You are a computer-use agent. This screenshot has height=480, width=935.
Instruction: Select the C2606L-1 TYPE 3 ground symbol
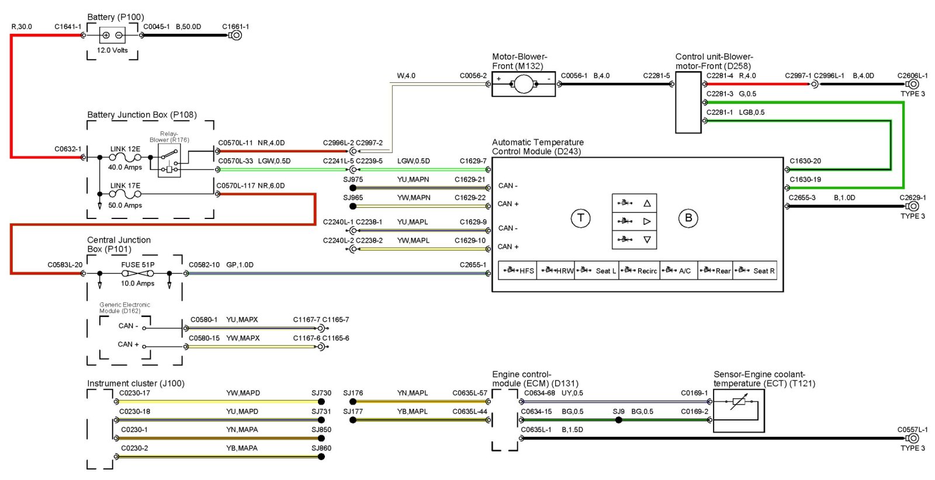913,85
